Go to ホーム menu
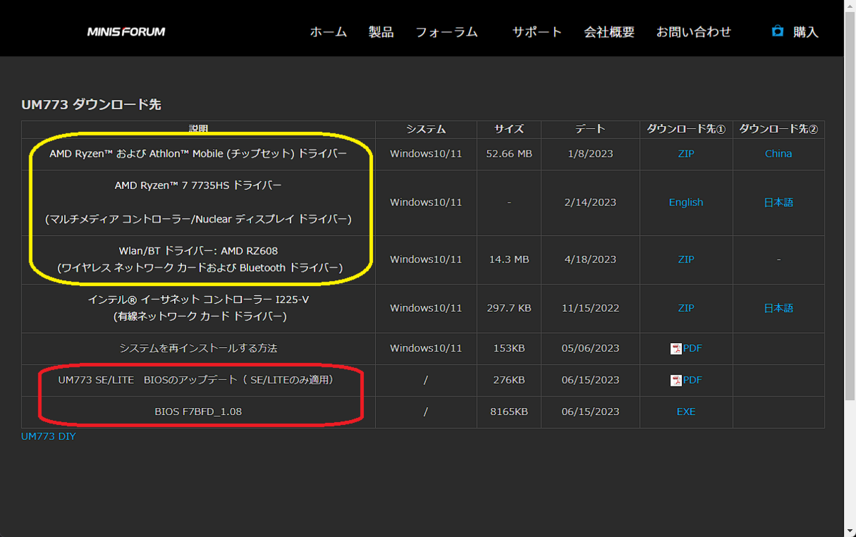 pos(328,32)
